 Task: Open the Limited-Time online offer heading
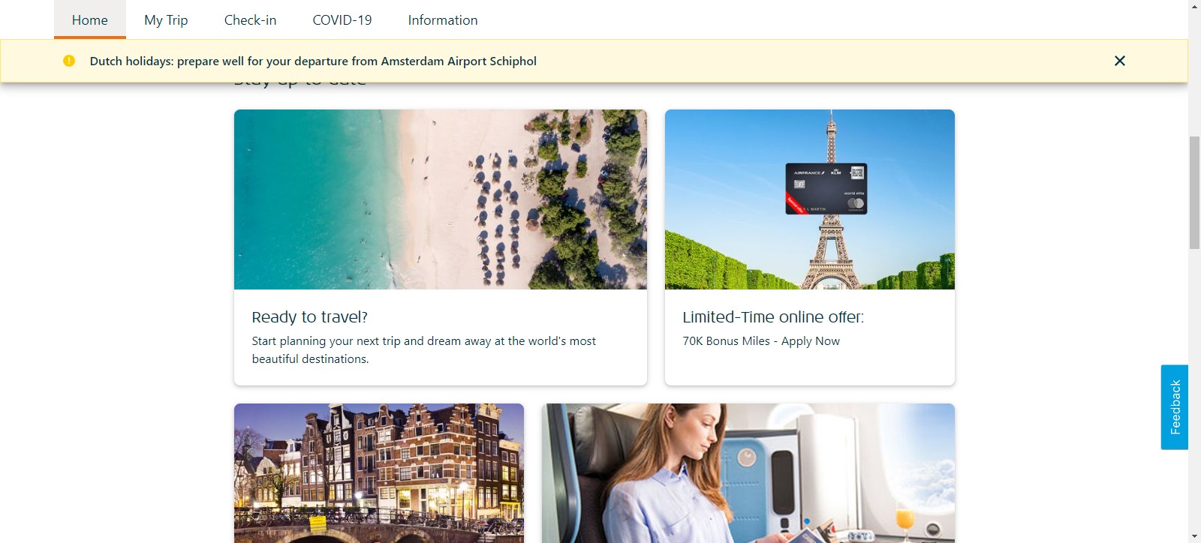[773, 317]
